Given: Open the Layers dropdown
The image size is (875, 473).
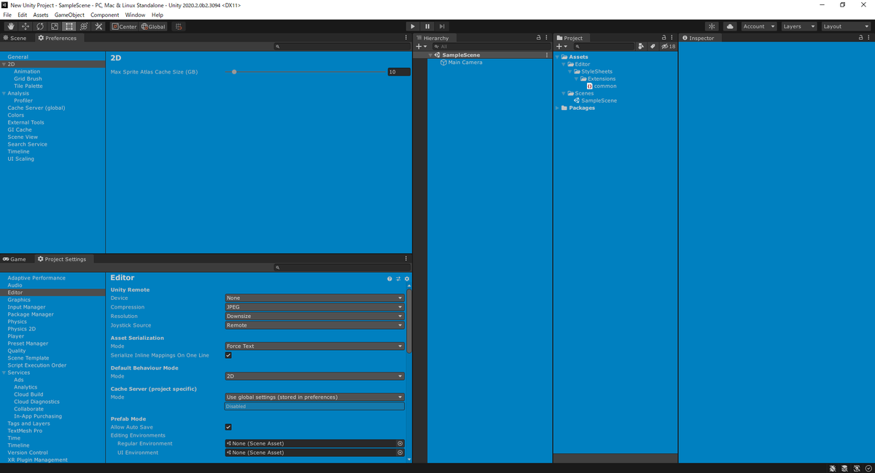Looking at the screenshot, I should (798, 26).
